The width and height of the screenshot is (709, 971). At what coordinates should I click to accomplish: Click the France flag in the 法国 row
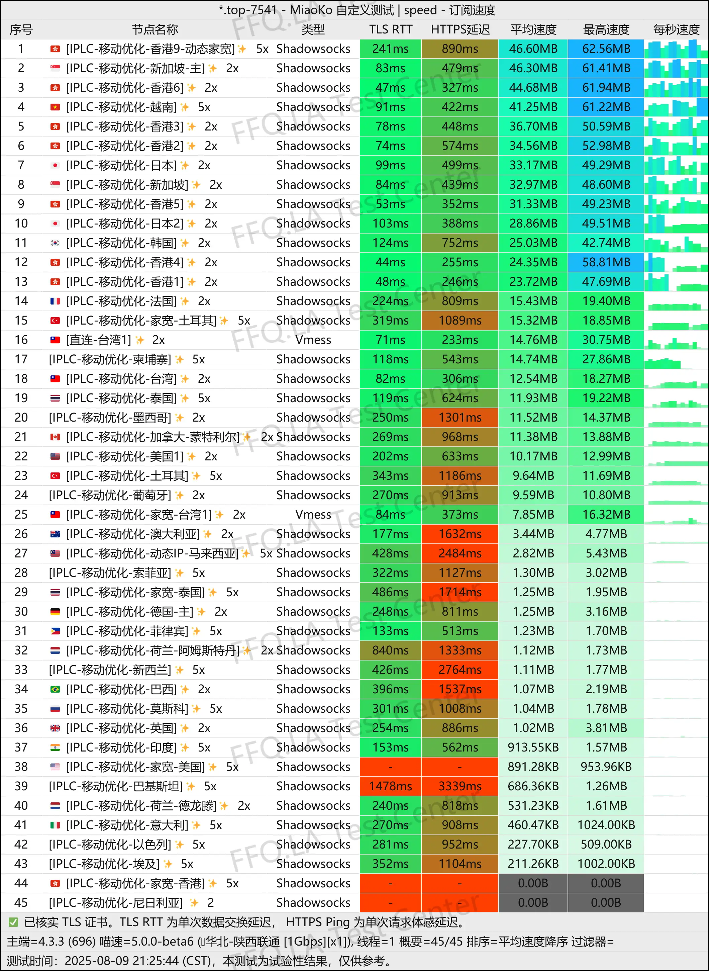click(x=55, y=301)
